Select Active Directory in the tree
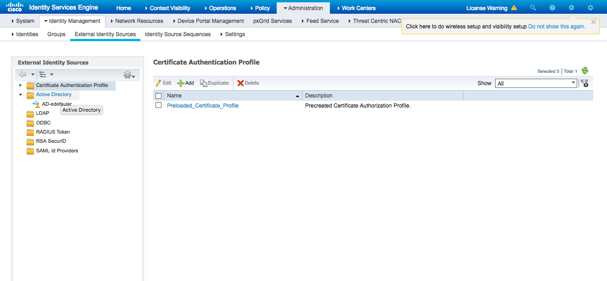607x281 pixels. pyautogui.click(x=54, y=95)
